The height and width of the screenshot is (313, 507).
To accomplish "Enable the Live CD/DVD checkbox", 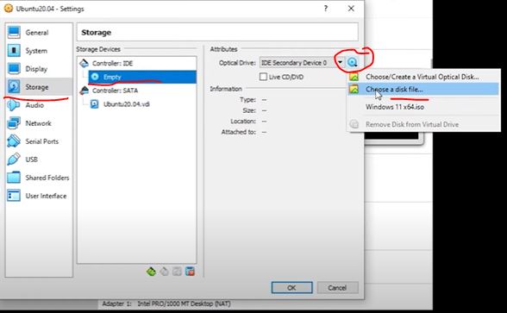I will click(x=264, y=77).
